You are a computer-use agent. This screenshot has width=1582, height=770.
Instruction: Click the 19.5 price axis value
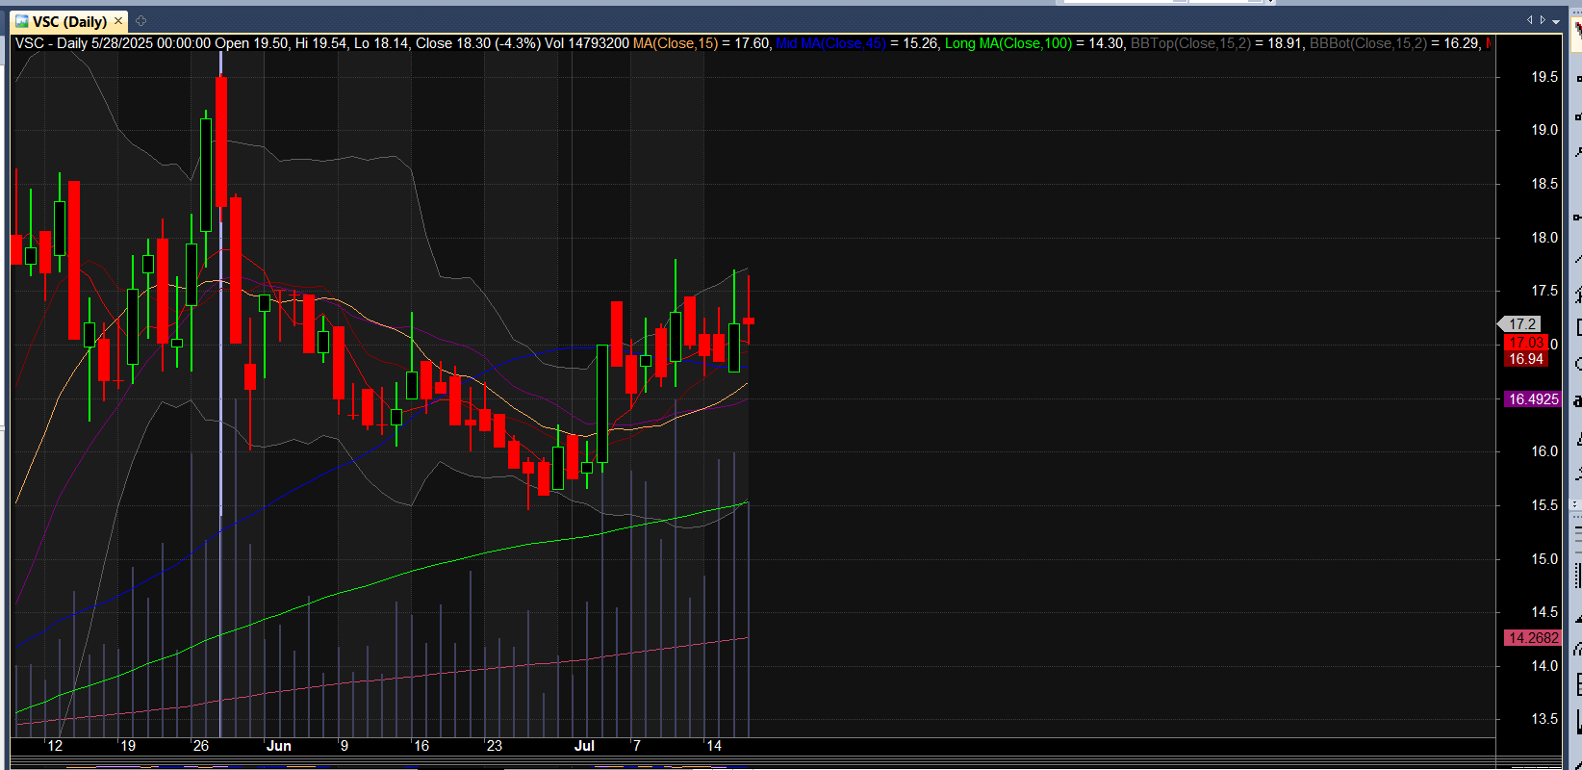tap(1544, 77)
